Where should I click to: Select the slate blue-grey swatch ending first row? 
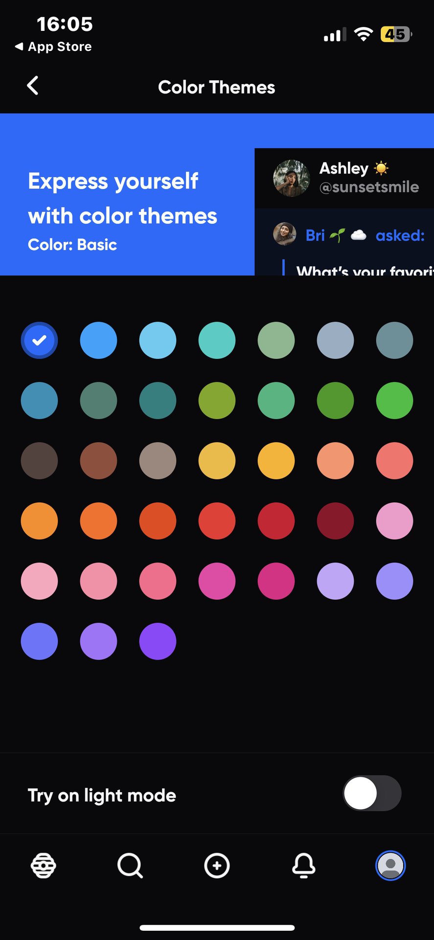click(394, 340)
